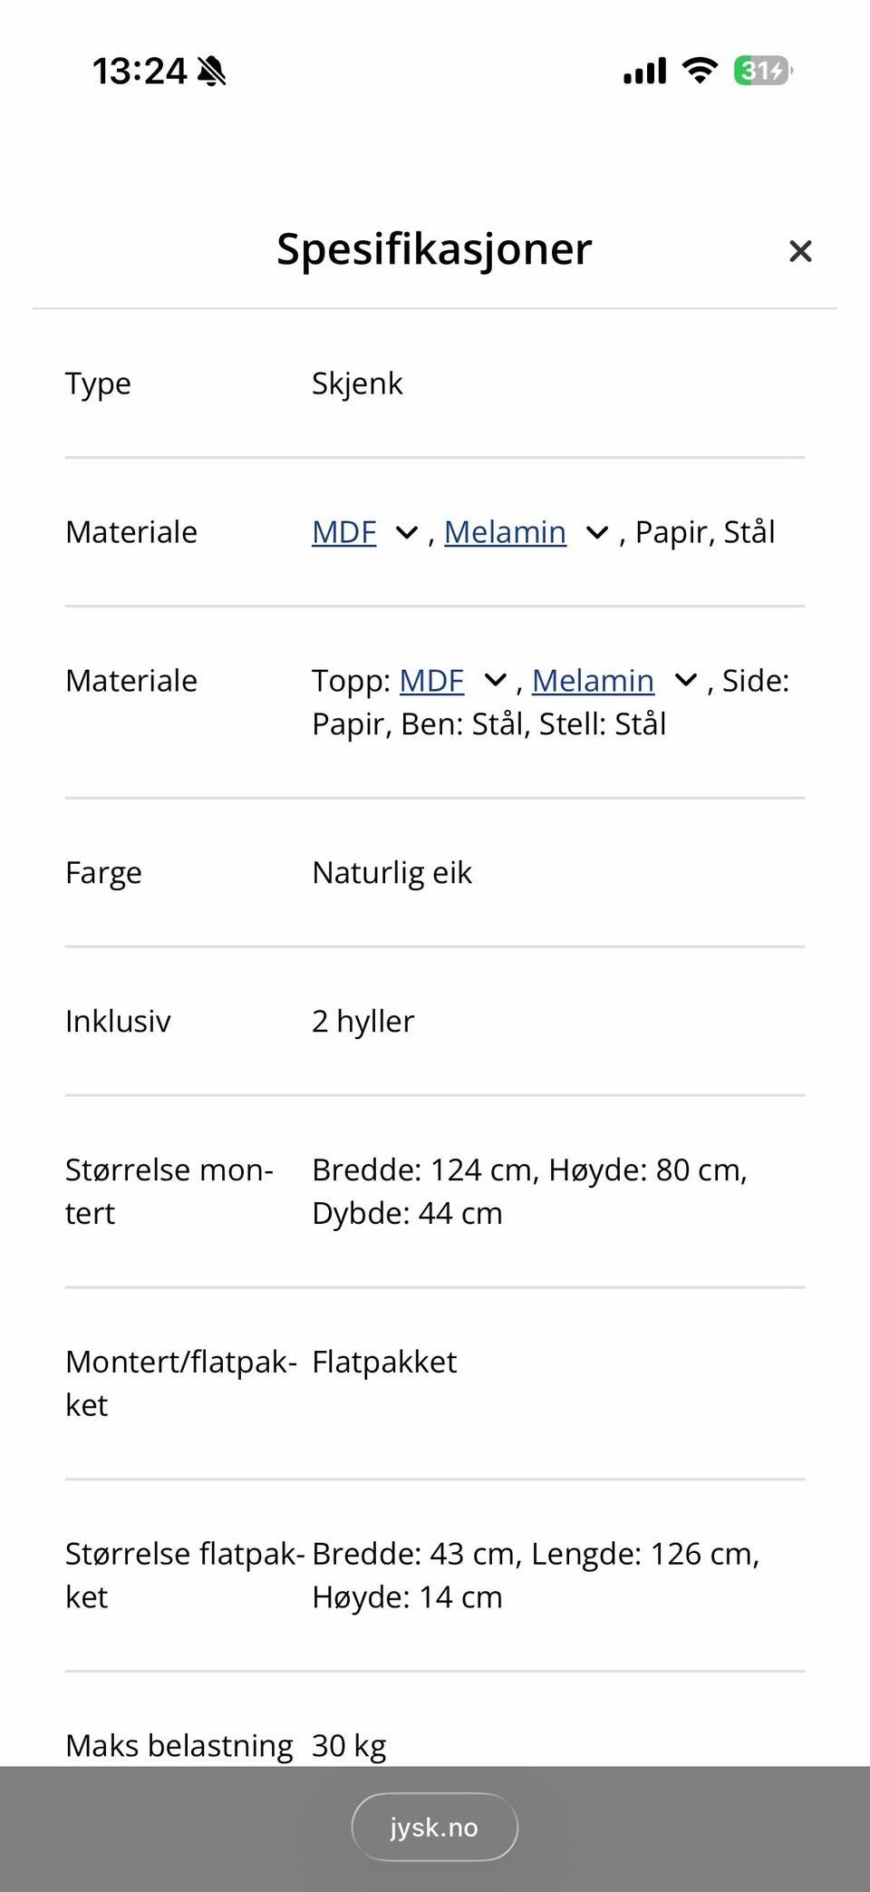870x1892 pixels.
Task: Expand the Melamin material description
Action: [x=597, y=532]
